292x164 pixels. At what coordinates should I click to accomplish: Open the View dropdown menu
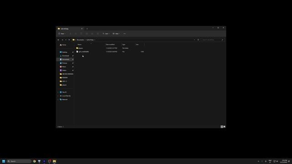(116, 34)
